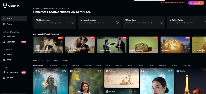The height and width of the screenshot is (94, 206).
Task: Select the Recommended category tab
Action: [x=38, y=65]
